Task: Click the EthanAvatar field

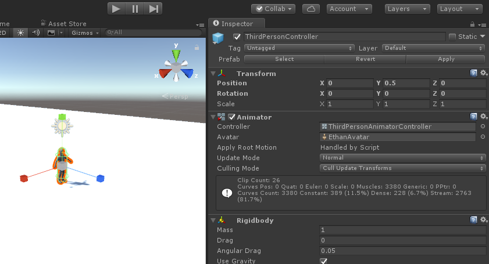Action: [398, 137]
